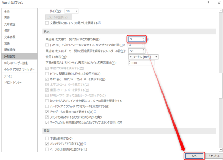Viewport: 223px width, 160px height.
Task: Increase the recent documents count spinner
Action: tap(144, 38)
